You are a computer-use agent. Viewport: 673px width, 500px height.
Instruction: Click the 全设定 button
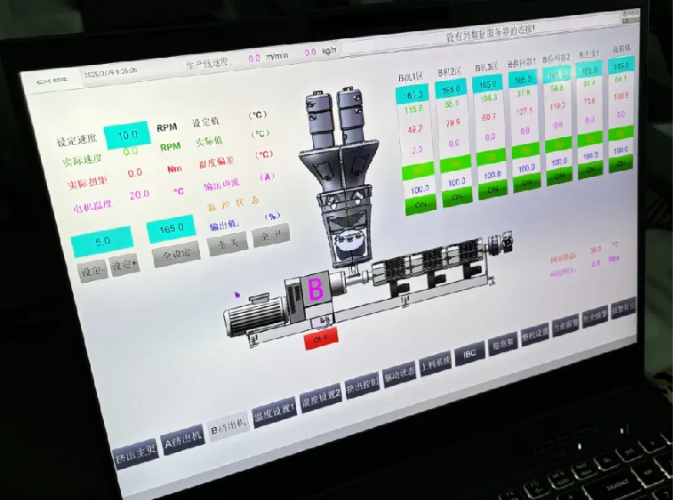point(175,254)
